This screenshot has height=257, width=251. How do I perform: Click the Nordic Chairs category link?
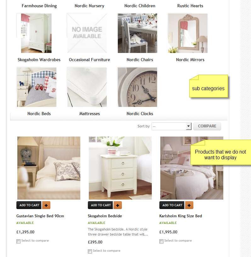[x=140, y=60]
